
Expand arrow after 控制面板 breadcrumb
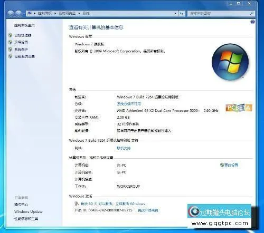[x=55, y=13]
